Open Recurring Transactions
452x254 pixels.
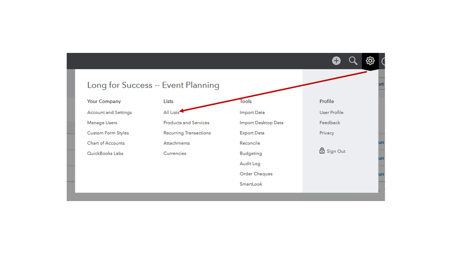[x=187, y=133]
